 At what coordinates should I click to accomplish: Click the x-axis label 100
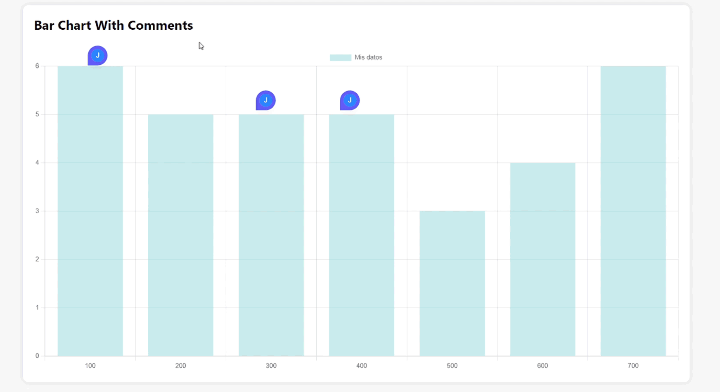pos(90,366)
